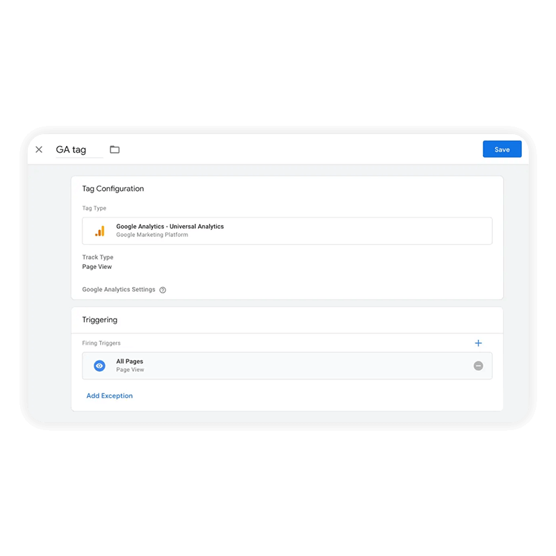This screenshot has height=556, width=556.
Task: Click the folder icon beside tag name
Action: (115, 149)
